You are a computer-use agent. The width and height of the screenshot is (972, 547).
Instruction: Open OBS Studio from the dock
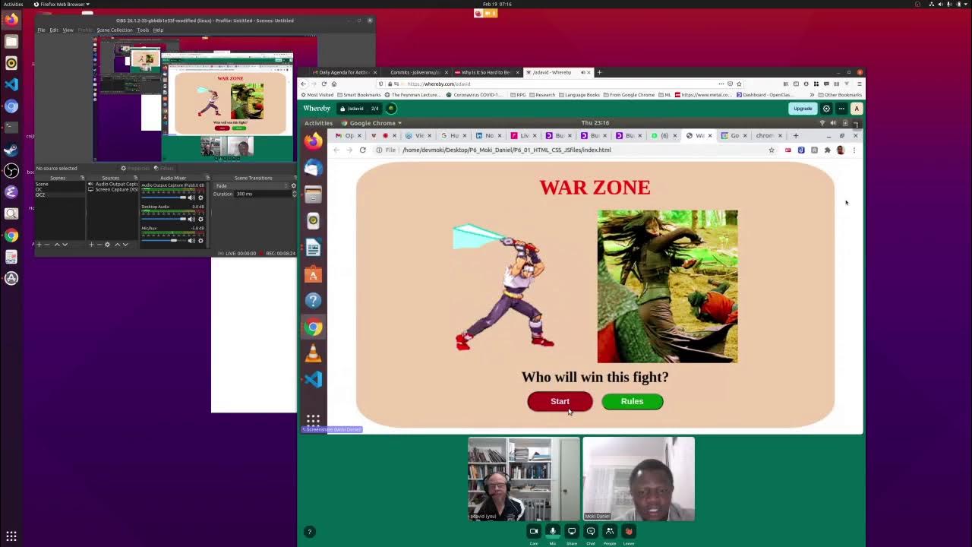[x=11, y=170]
